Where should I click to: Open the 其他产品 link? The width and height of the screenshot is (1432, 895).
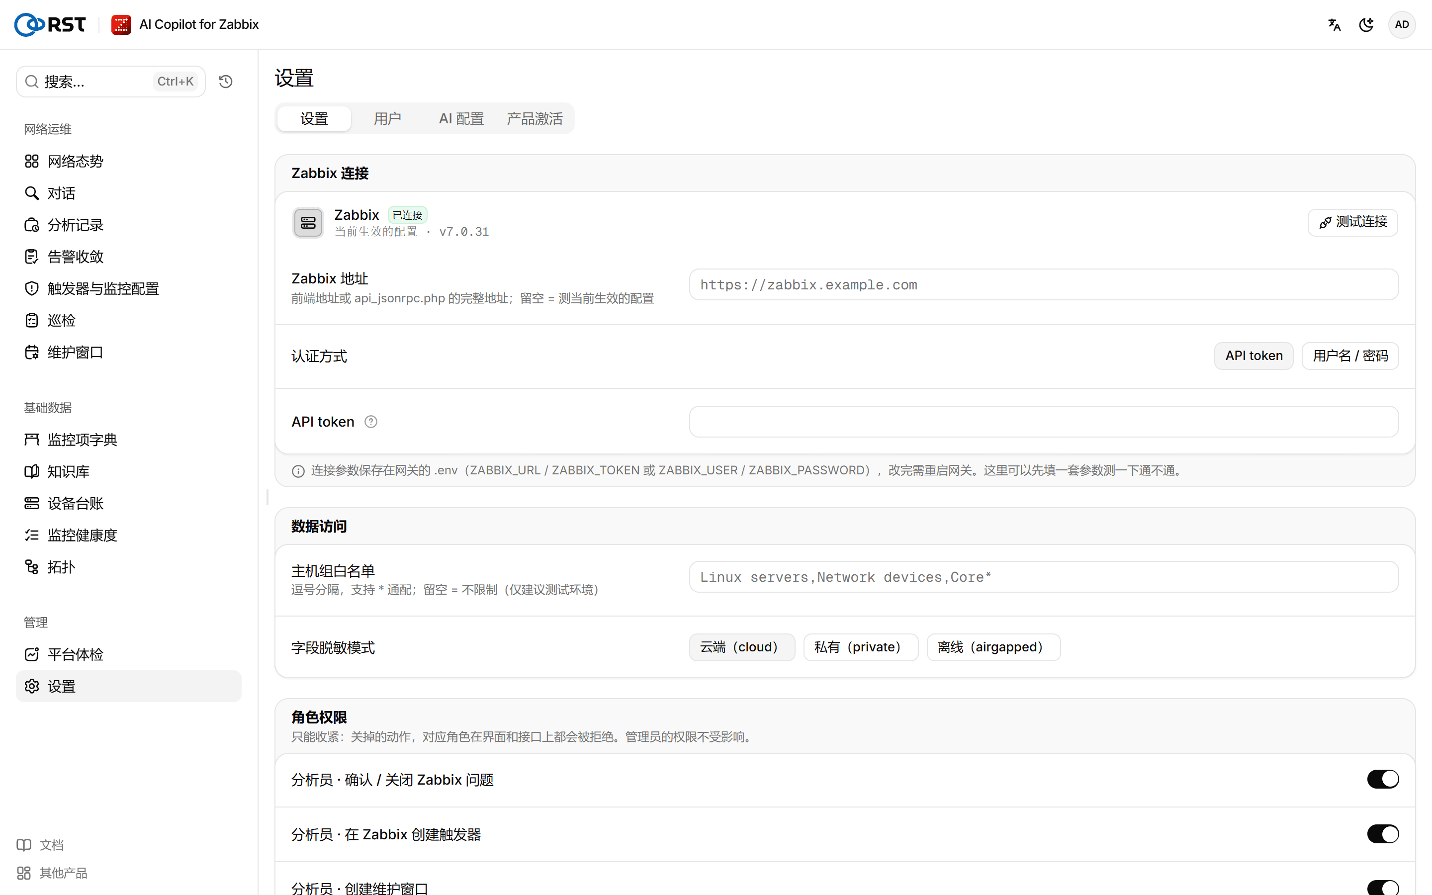tap(52, 873)
